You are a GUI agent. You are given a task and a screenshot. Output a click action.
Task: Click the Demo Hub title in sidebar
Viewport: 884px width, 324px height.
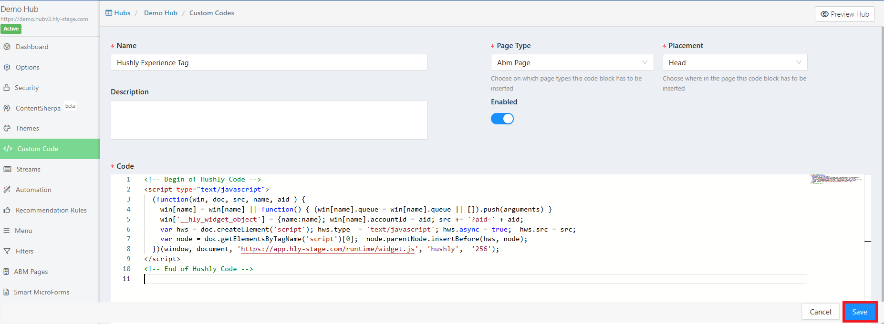(x=20, y=9)
